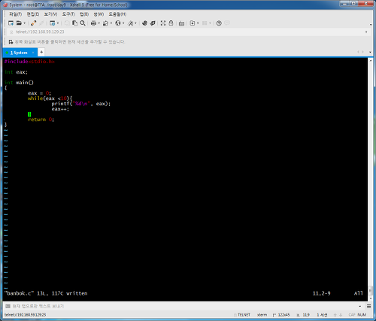Click the Font icon
Image resolution: width=376 pixels, height=321 pixels.
point(130,23)
